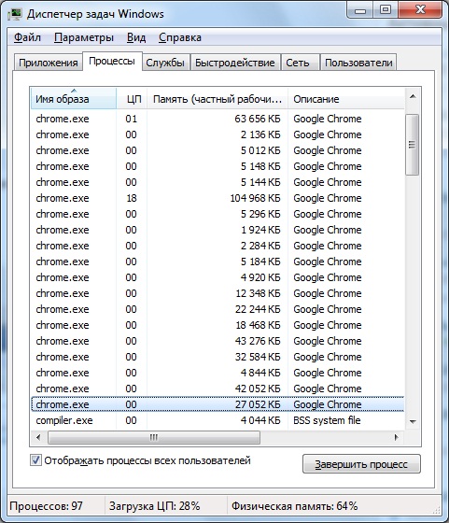This screenshot has height=523, width=449.
Task: Switch to the Службы tab
Action: click(x=165, y=63)
